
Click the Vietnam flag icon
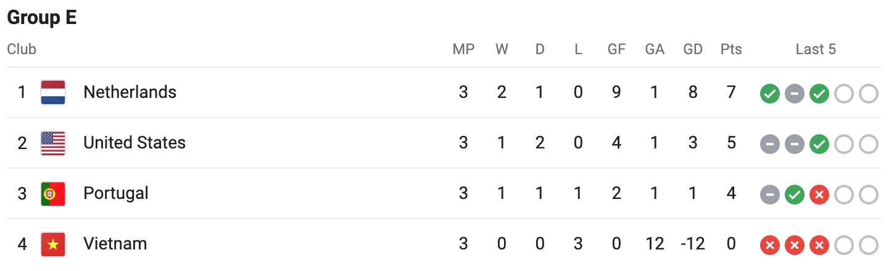click(x=53, y=244)
